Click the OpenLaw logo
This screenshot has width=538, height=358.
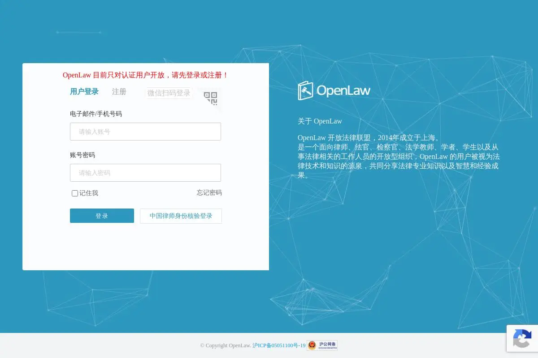[x=334, y=90]
